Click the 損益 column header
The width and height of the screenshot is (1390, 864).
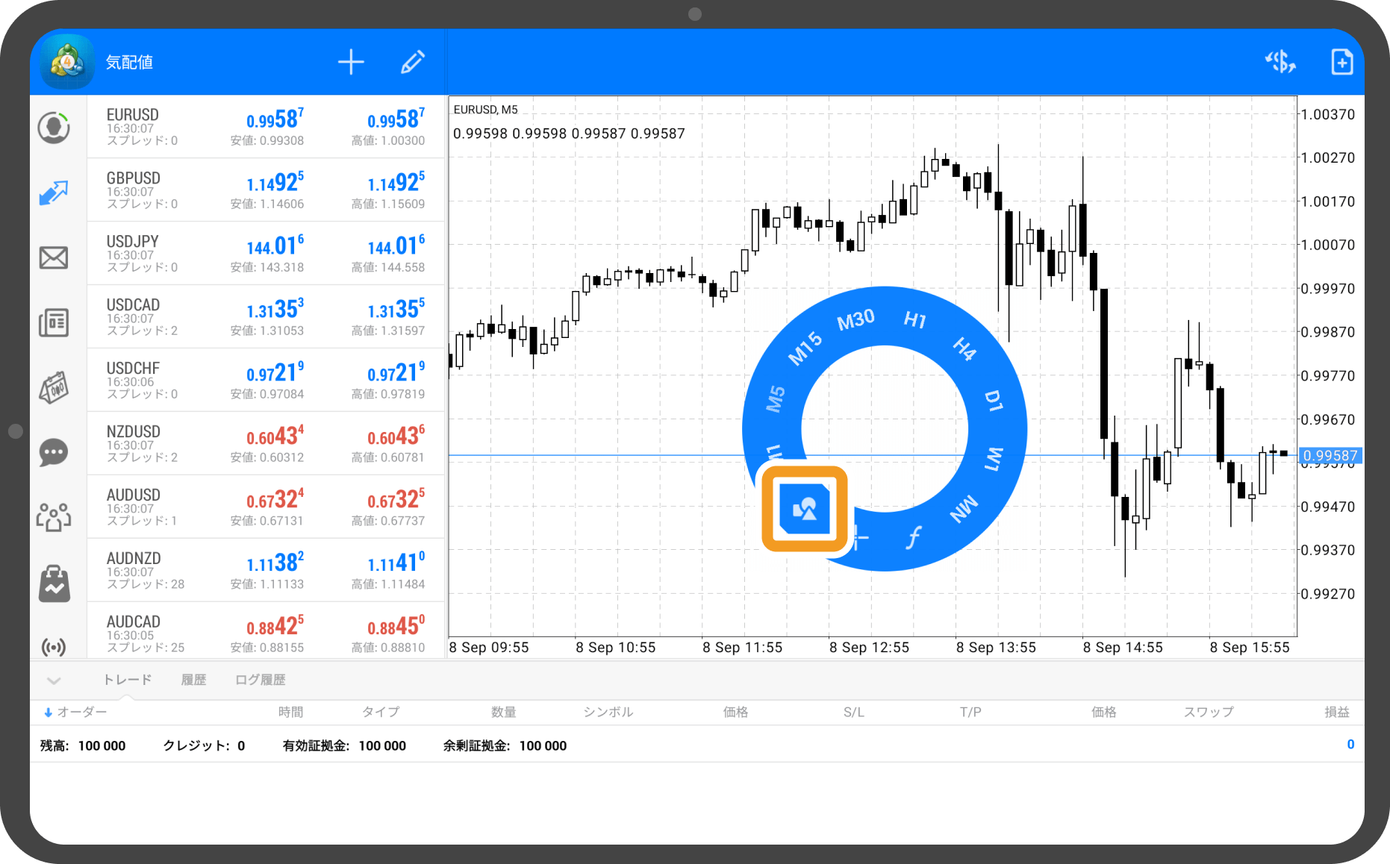coord(1337,712)
